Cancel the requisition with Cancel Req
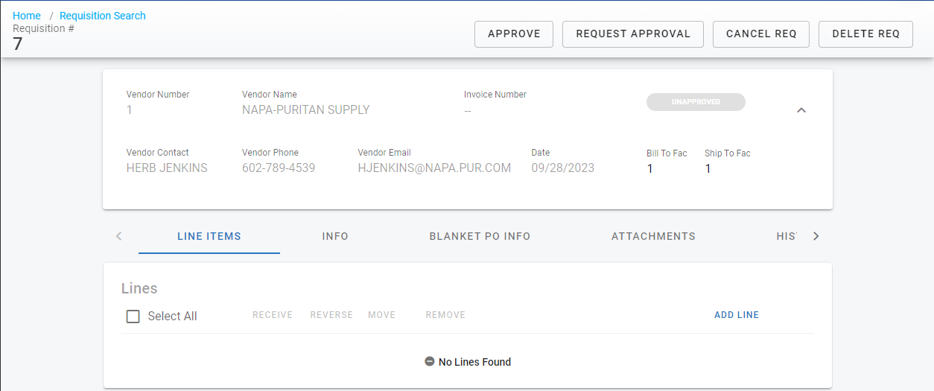Screen dimensions: 934x391 pyautogui.click(x=760, y=34)
